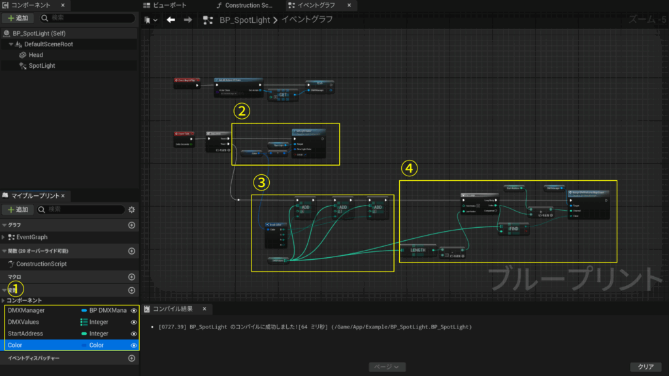Close the Event Graph tab
This screenshot has height=376, width=669.
(349, 5)
